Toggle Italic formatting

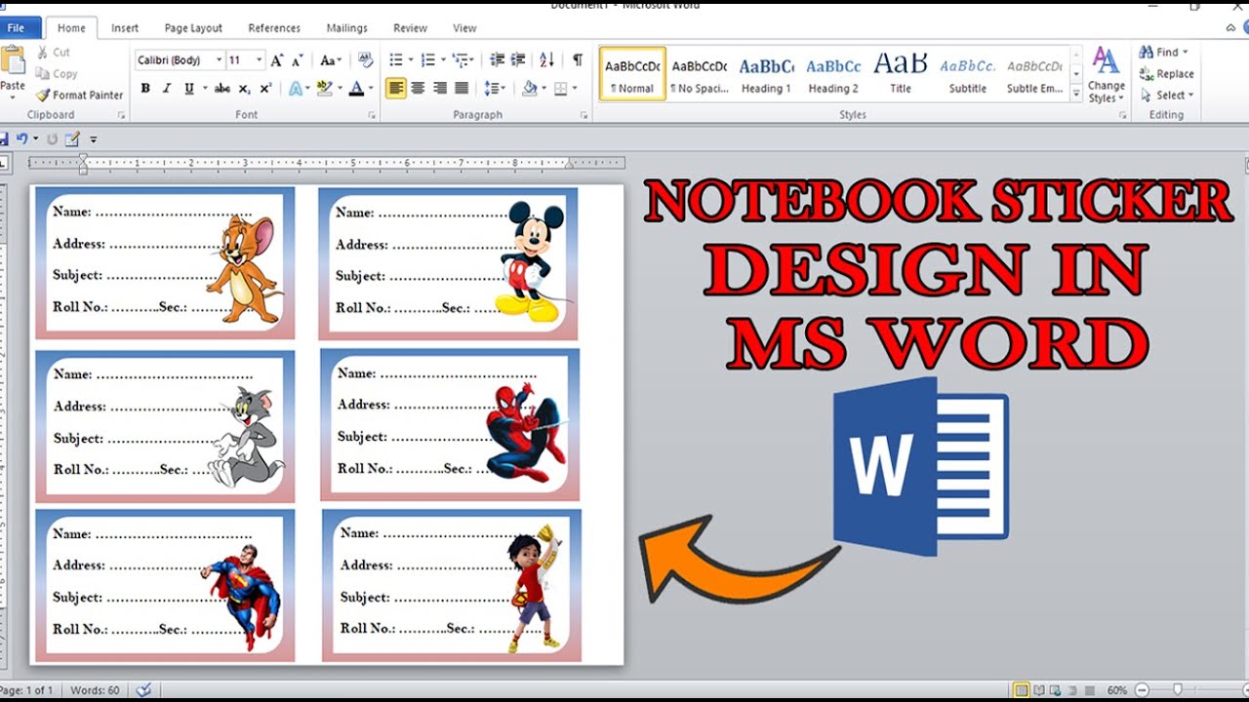point(167,89)
